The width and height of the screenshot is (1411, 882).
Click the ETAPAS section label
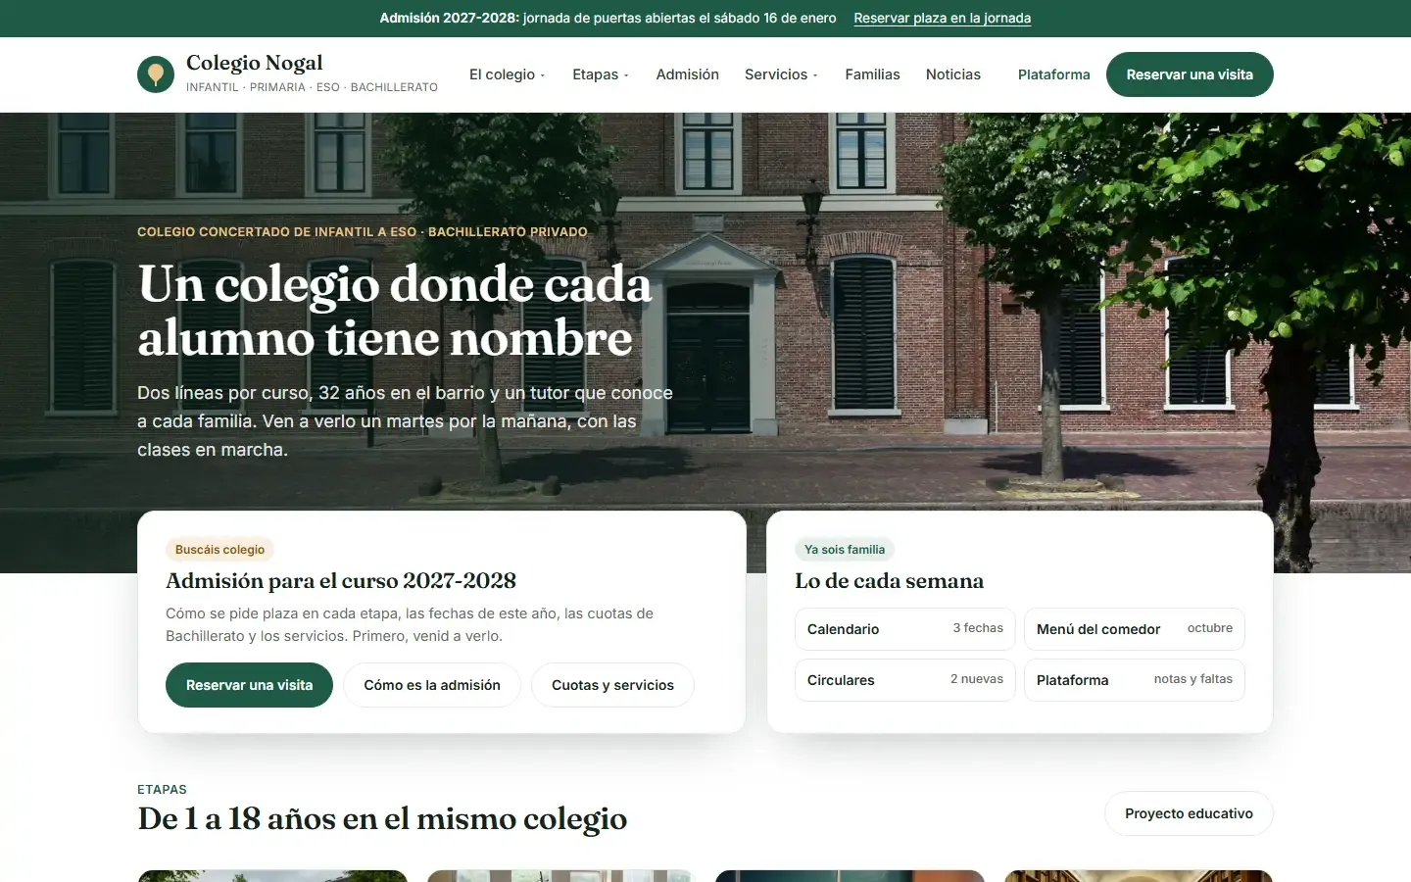pyautogui.click(x=162, y=789)
